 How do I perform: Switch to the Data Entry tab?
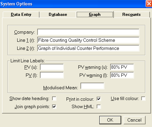tap(21, 14)
